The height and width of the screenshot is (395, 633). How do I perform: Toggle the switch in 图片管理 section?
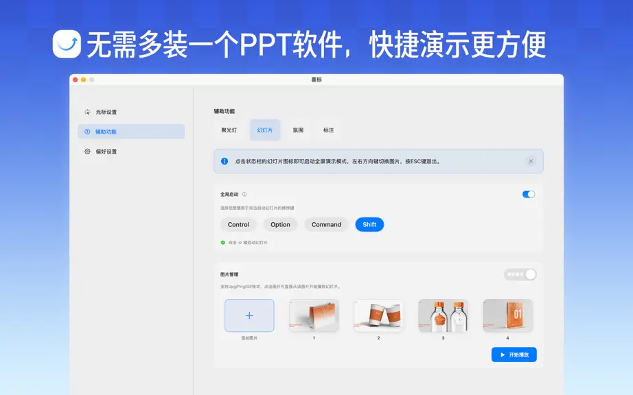point(520,274)
